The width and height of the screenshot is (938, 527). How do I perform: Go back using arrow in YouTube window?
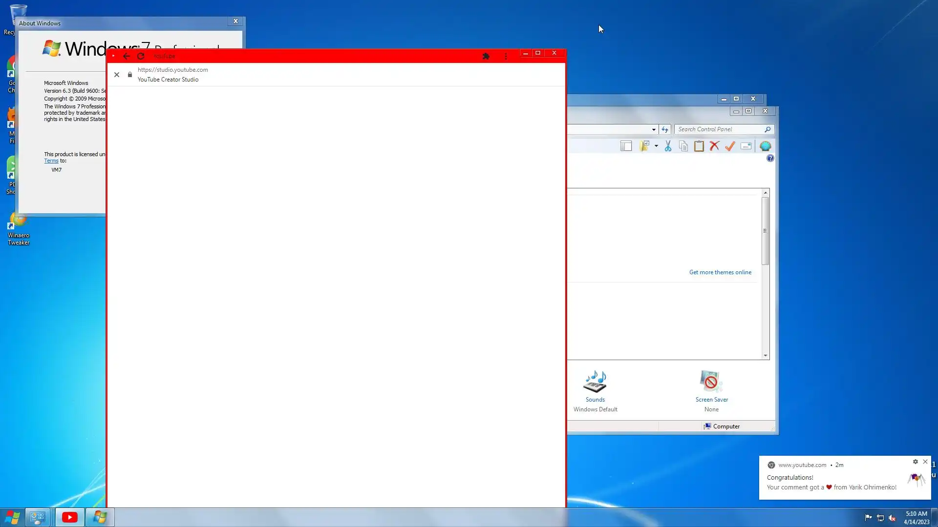(127, 56)
